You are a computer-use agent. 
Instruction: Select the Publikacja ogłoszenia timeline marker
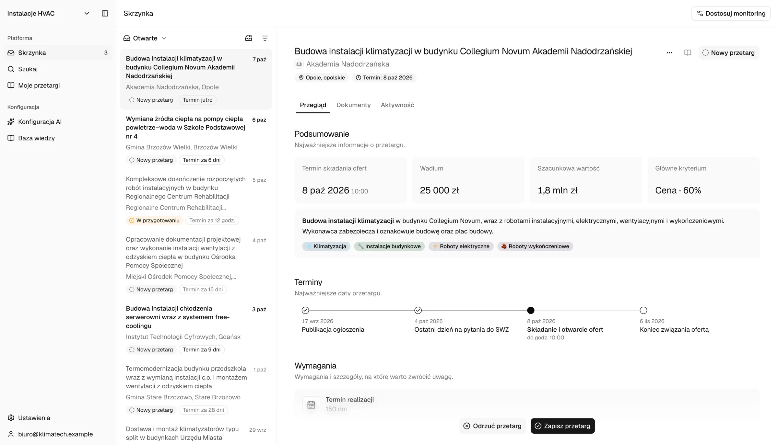click(x=305, y=310)
